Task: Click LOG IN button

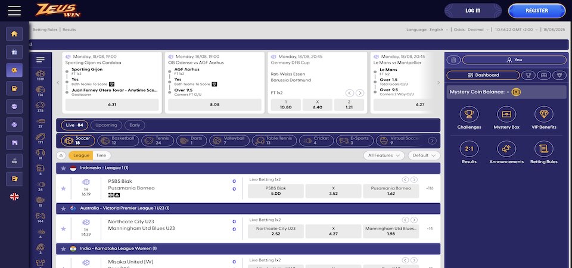Action: point(472,11)
